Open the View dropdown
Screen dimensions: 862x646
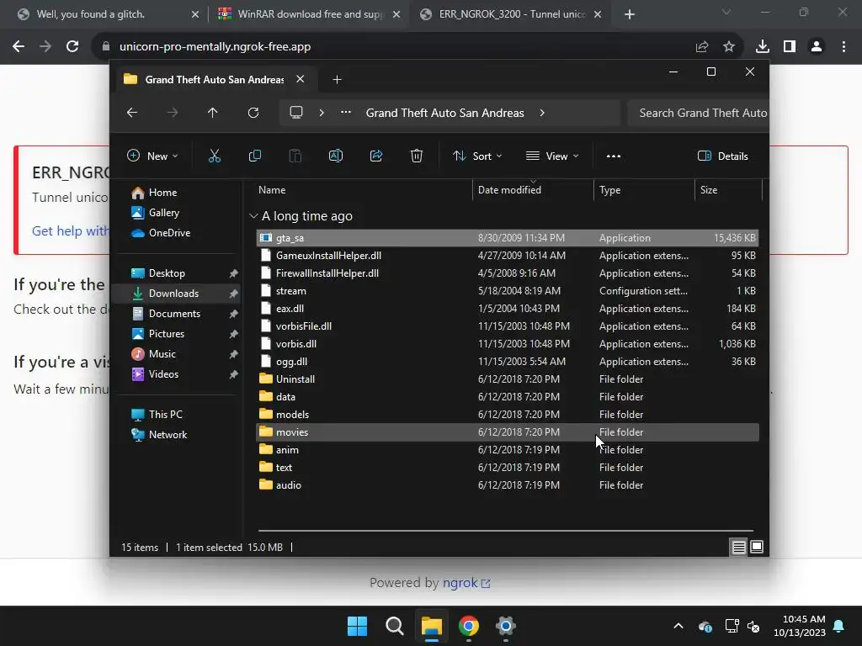(552, 156)
